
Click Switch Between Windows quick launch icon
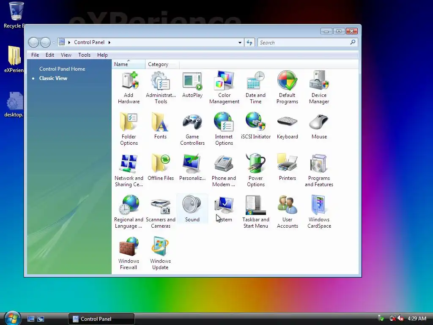tap(41, 319)
